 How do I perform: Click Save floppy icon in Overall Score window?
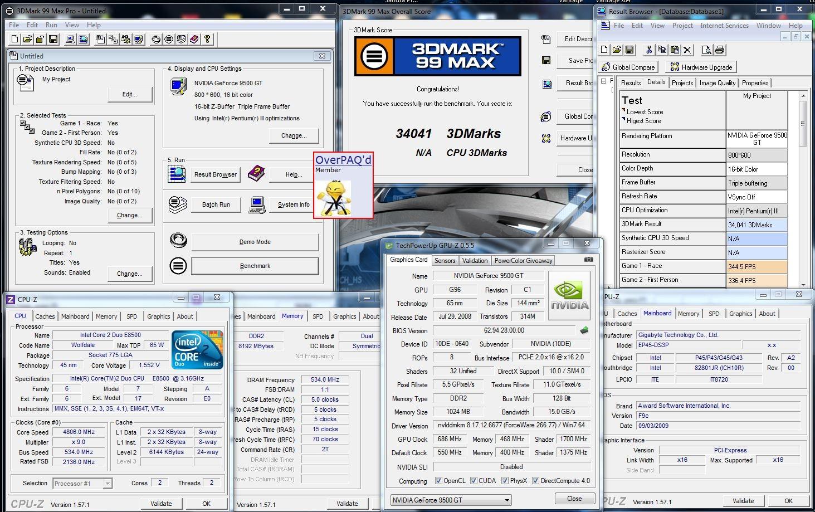[x=546, y=60]
